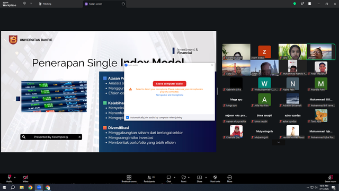Unmute via the Audio microphone icon
This screenshot has height=191, width=339.
click(x=9, y=177)
